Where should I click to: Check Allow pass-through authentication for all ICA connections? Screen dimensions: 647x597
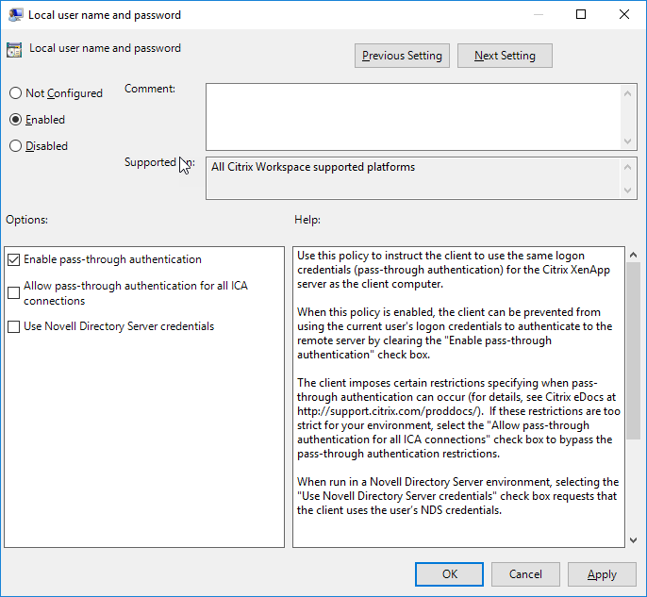tap(13, 293)
